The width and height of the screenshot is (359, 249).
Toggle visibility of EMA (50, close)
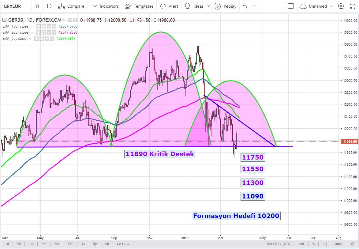point(36,39)
